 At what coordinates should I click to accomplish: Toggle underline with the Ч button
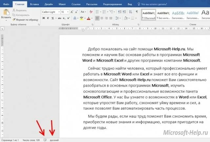click(52, 18)
